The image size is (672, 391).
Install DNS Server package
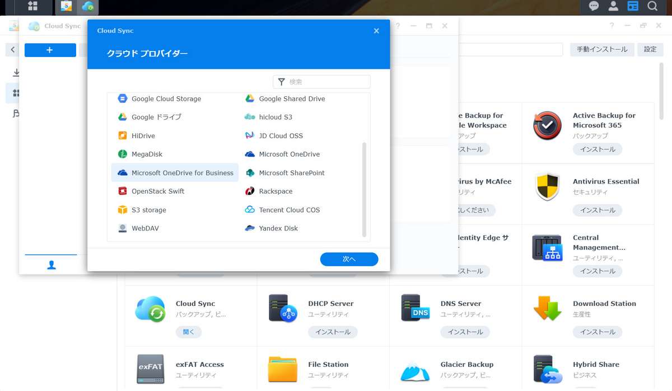465,332
